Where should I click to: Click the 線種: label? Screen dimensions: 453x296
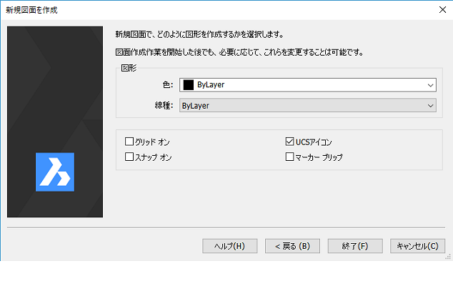[x=164, y=106]
